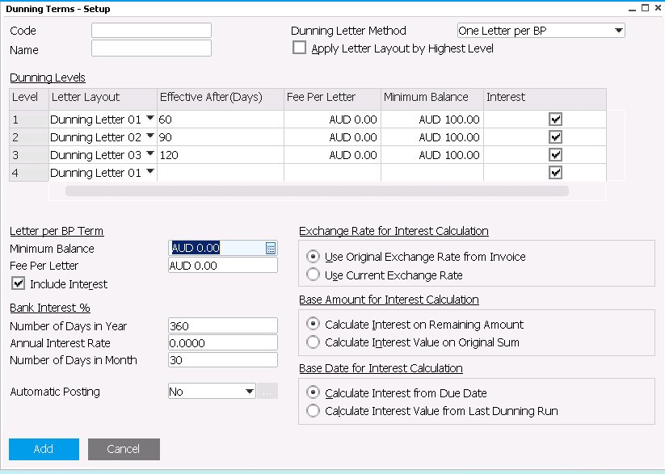
Task: Select Use Current Exchange Rate option
Action: coord(313,275)
